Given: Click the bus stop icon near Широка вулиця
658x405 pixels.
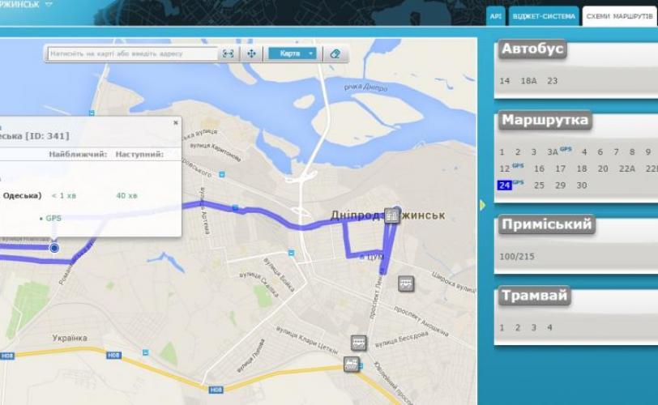Looking at the screenshot, I should 406,283.
